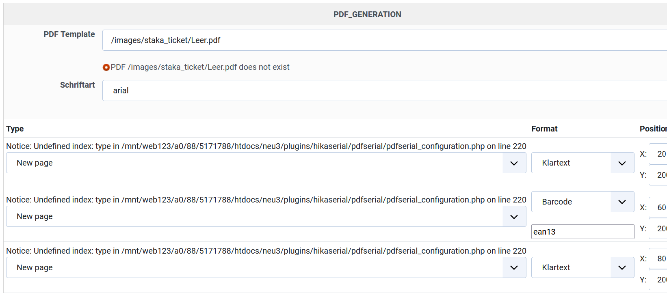Viewport: 667px width, 293px height.
Task: Open the third row's New page type dropdown
Action: coord(266,267)
